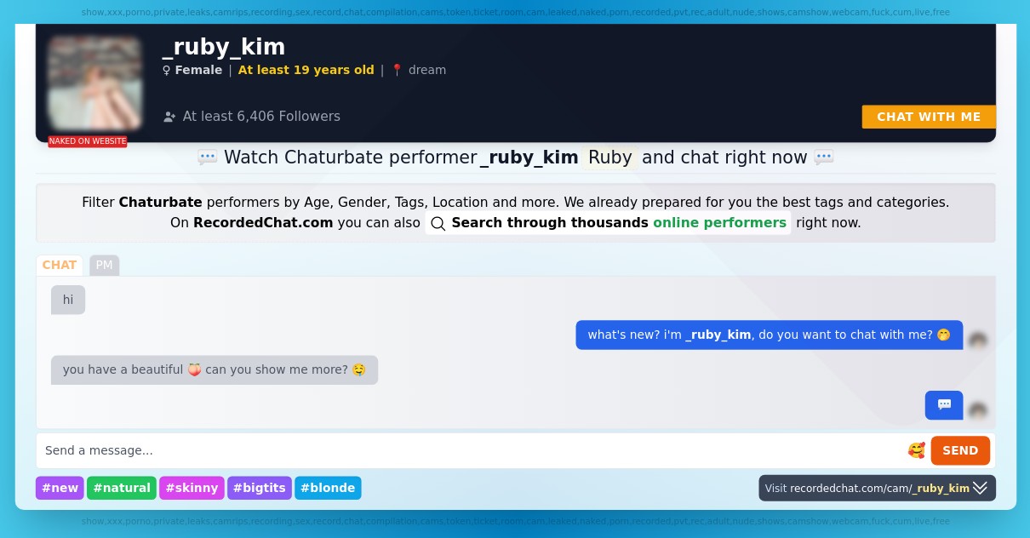This screenshot has width=1030, height=538.
Task: Open the blurred profile thumbnail
Action: (x=94, y=83)
